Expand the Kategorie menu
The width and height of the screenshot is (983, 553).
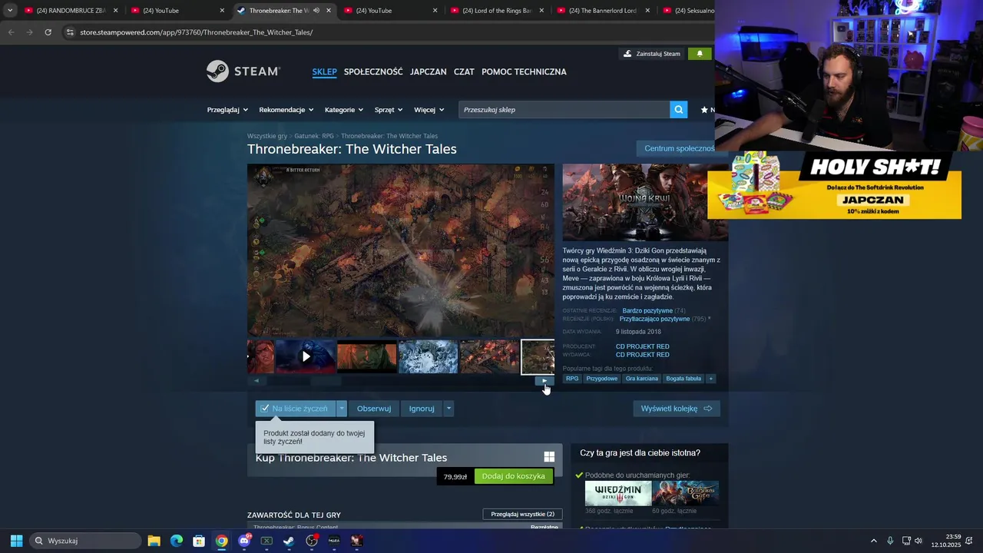pos(344,110)
